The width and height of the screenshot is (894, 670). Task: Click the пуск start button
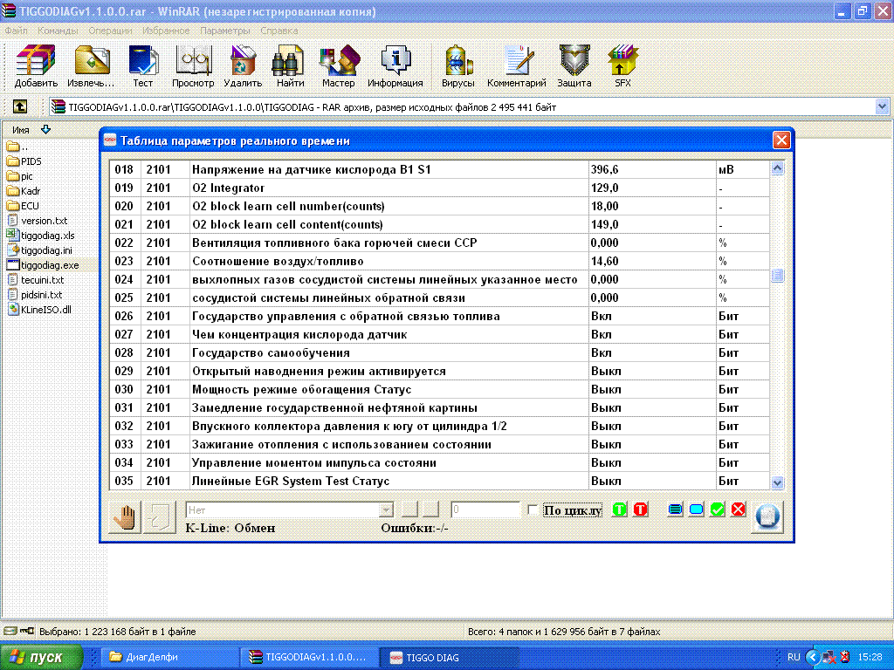[x=41, y=657]
